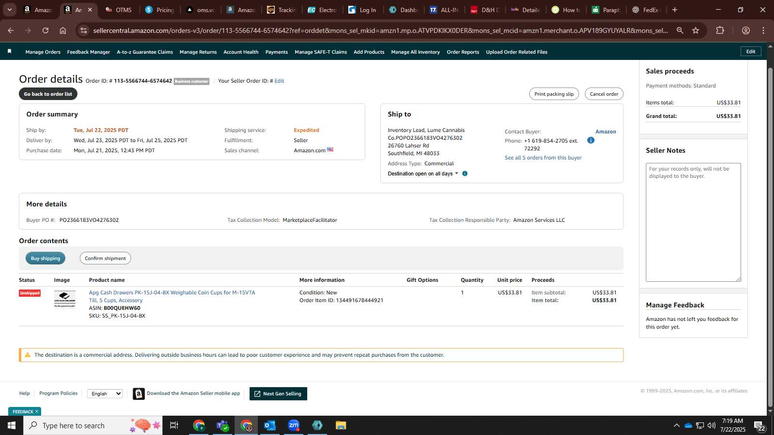
Task: Open the Manage Returns menu item
Action: 198,52
